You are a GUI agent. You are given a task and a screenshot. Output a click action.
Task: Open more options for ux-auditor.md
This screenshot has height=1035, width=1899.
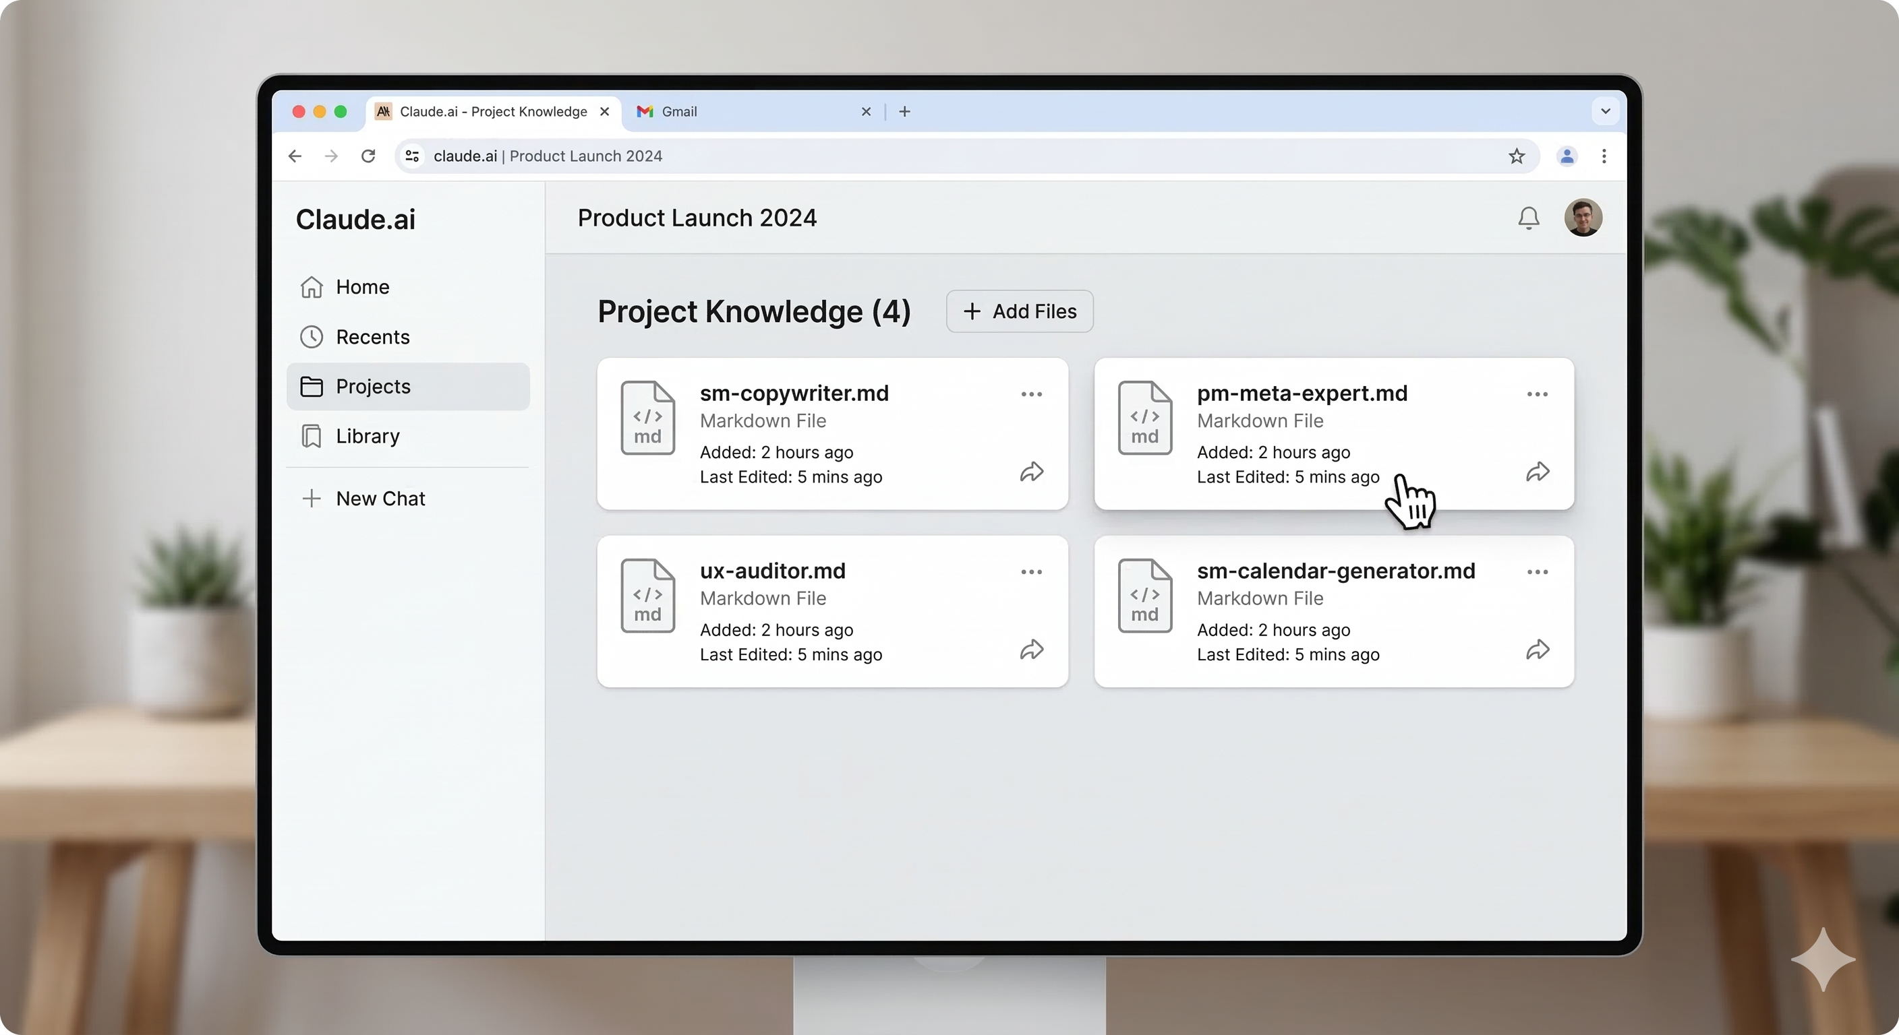coord(1031,572)
